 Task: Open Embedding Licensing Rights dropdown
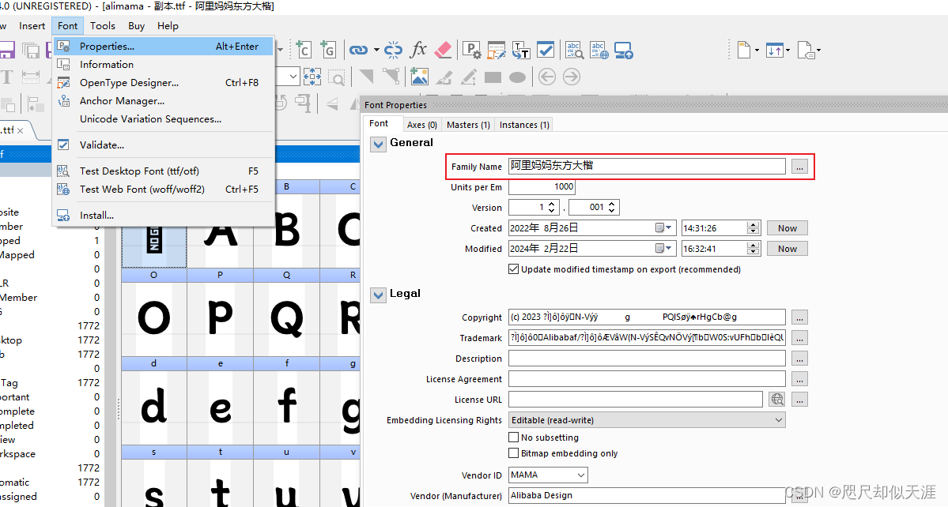click(x=646, y=420)
